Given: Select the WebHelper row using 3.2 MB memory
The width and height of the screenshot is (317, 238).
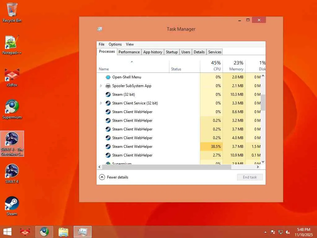Looking at the screenshot, I should (x=179, y=121).
